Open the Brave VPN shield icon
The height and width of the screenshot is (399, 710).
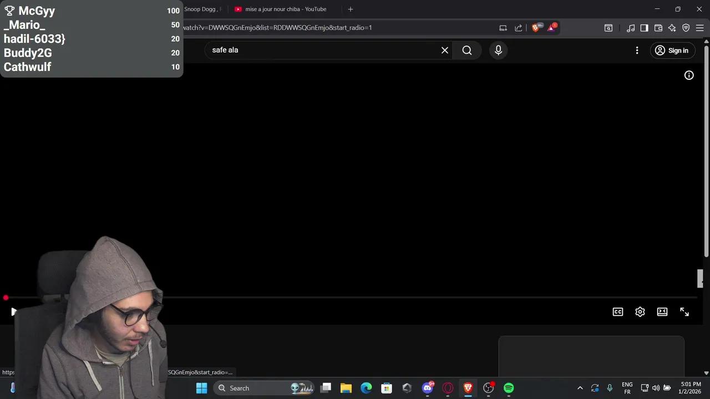click(x=686, y=28)
